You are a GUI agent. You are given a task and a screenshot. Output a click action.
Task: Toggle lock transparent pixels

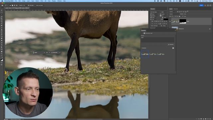172,16
